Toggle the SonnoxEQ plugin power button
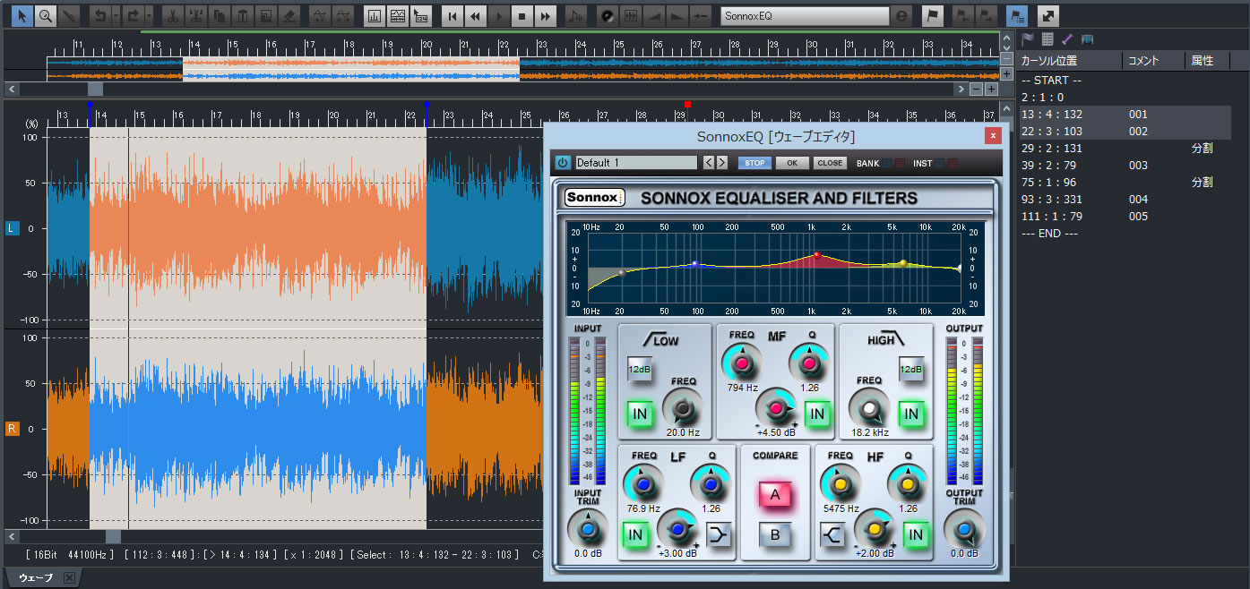 coord(562,163)
